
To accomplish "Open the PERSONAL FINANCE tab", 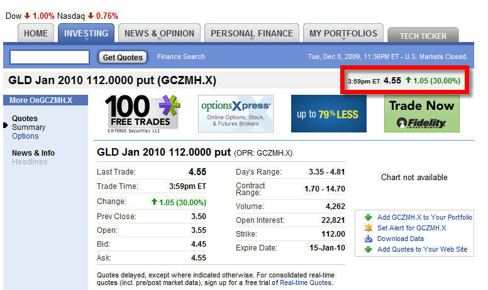I will click(x=252, y=33).
